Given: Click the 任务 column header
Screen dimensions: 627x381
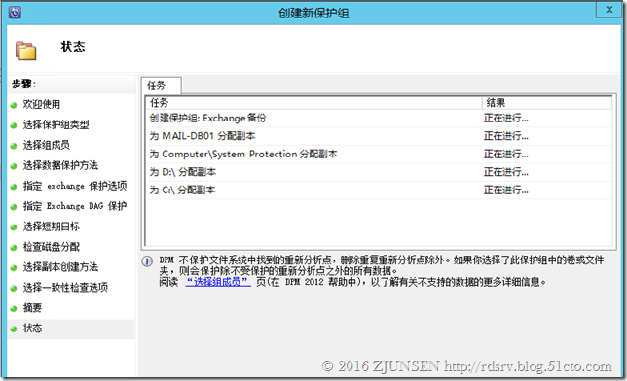Looking at the screenshot, I should [x=313, y=103].
